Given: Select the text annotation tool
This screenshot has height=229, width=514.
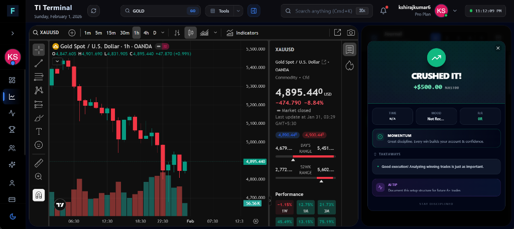Looking at the screenshot, I should pos(39,131).
